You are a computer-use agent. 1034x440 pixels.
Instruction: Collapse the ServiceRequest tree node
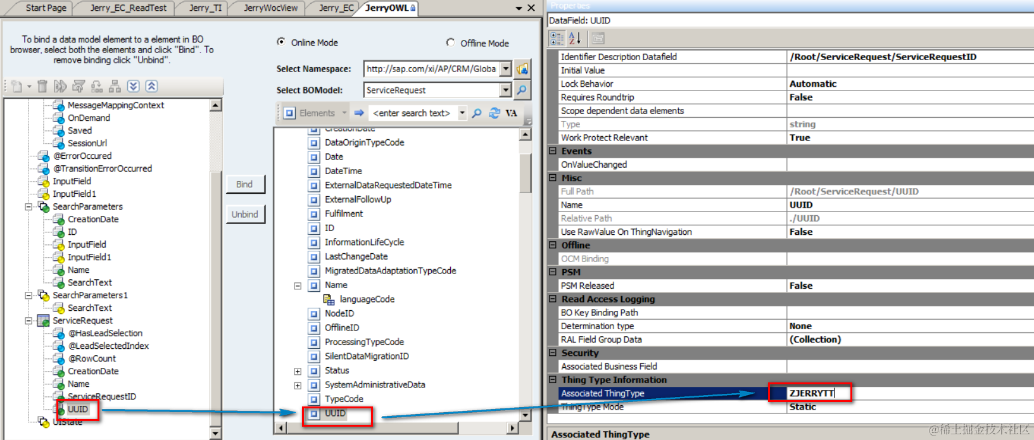point(28,320)
